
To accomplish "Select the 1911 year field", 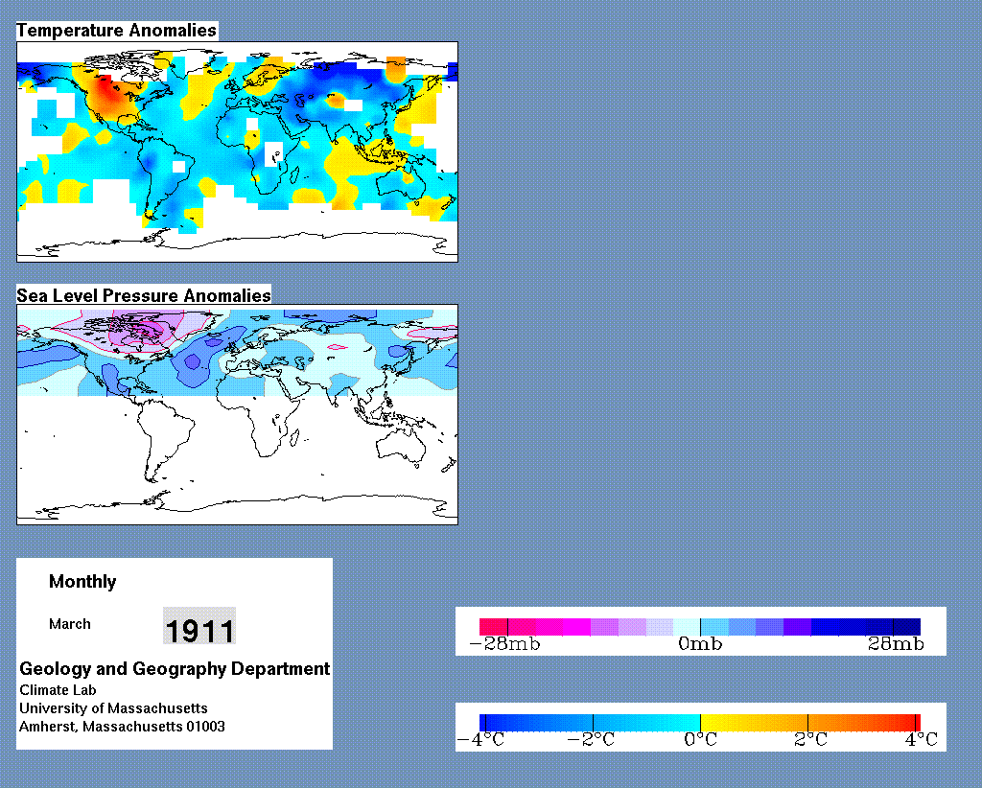I will coord(199,626).
